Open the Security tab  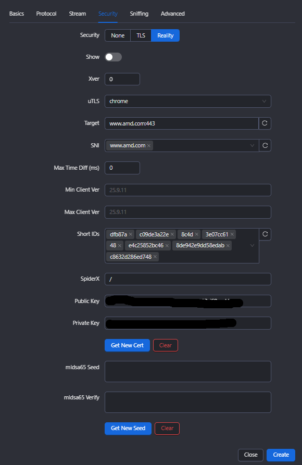click(x=108, y=14)
